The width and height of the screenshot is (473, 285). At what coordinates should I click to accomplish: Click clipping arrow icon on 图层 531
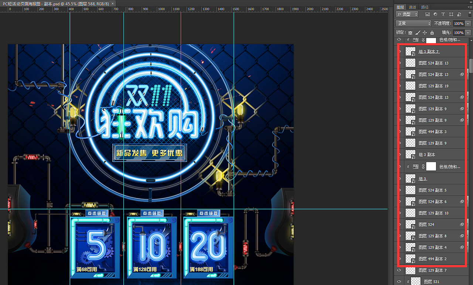pyautogui.click(x=408, y=282)
